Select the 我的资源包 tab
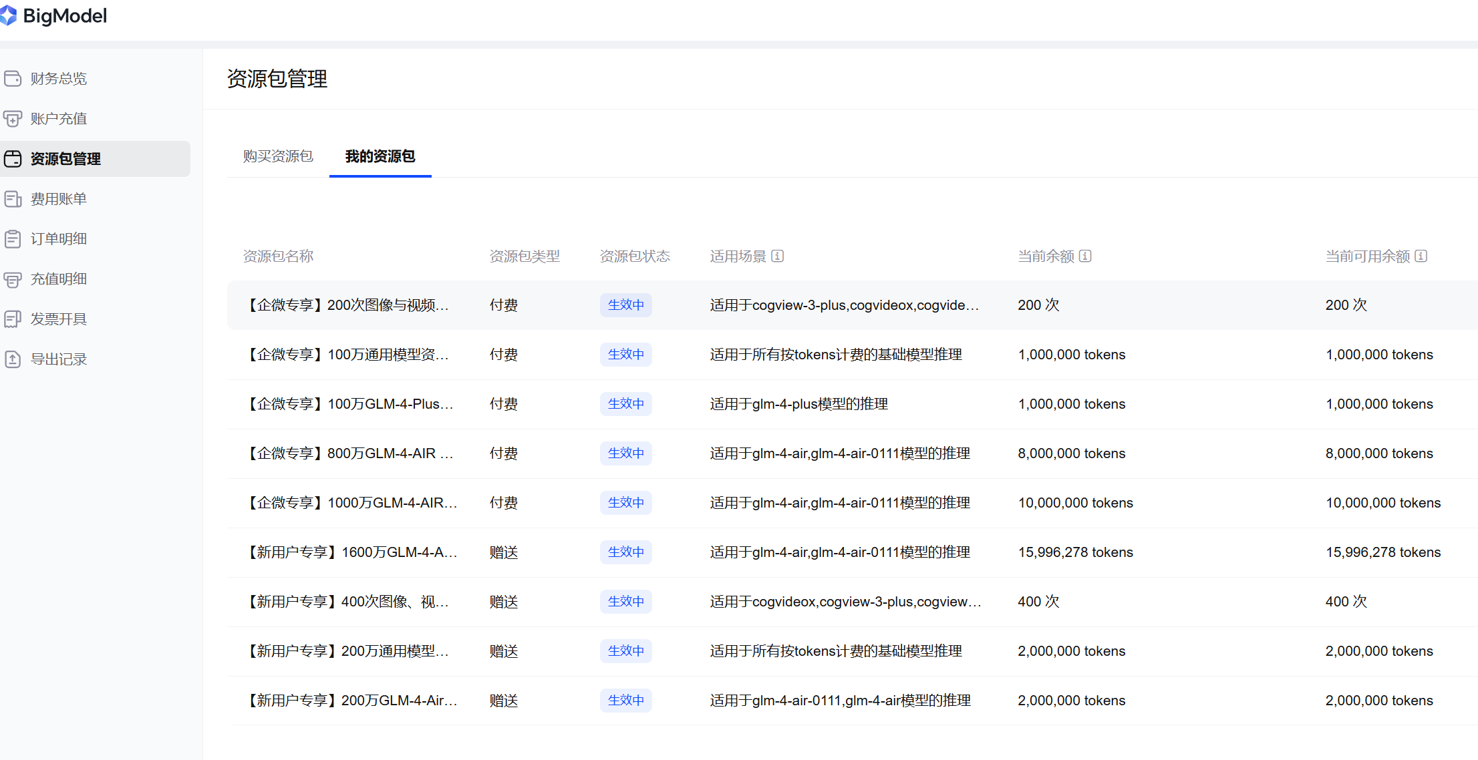The height and width of the screenshot is (760, 1478). click(x=380, y=156)
